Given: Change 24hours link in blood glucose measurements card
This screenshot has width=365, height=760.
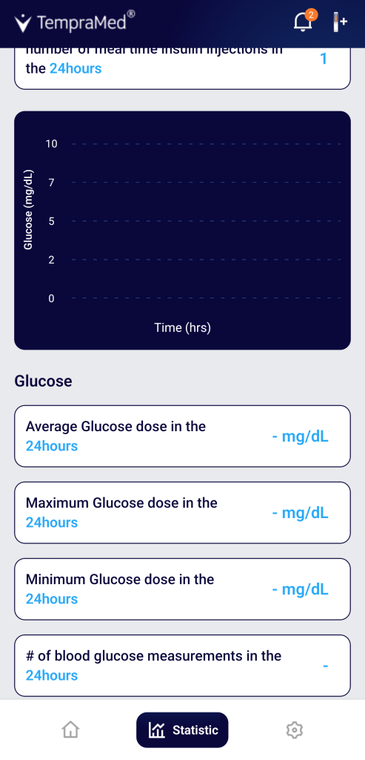Looking at the screenshot, I should pos(52,675).
